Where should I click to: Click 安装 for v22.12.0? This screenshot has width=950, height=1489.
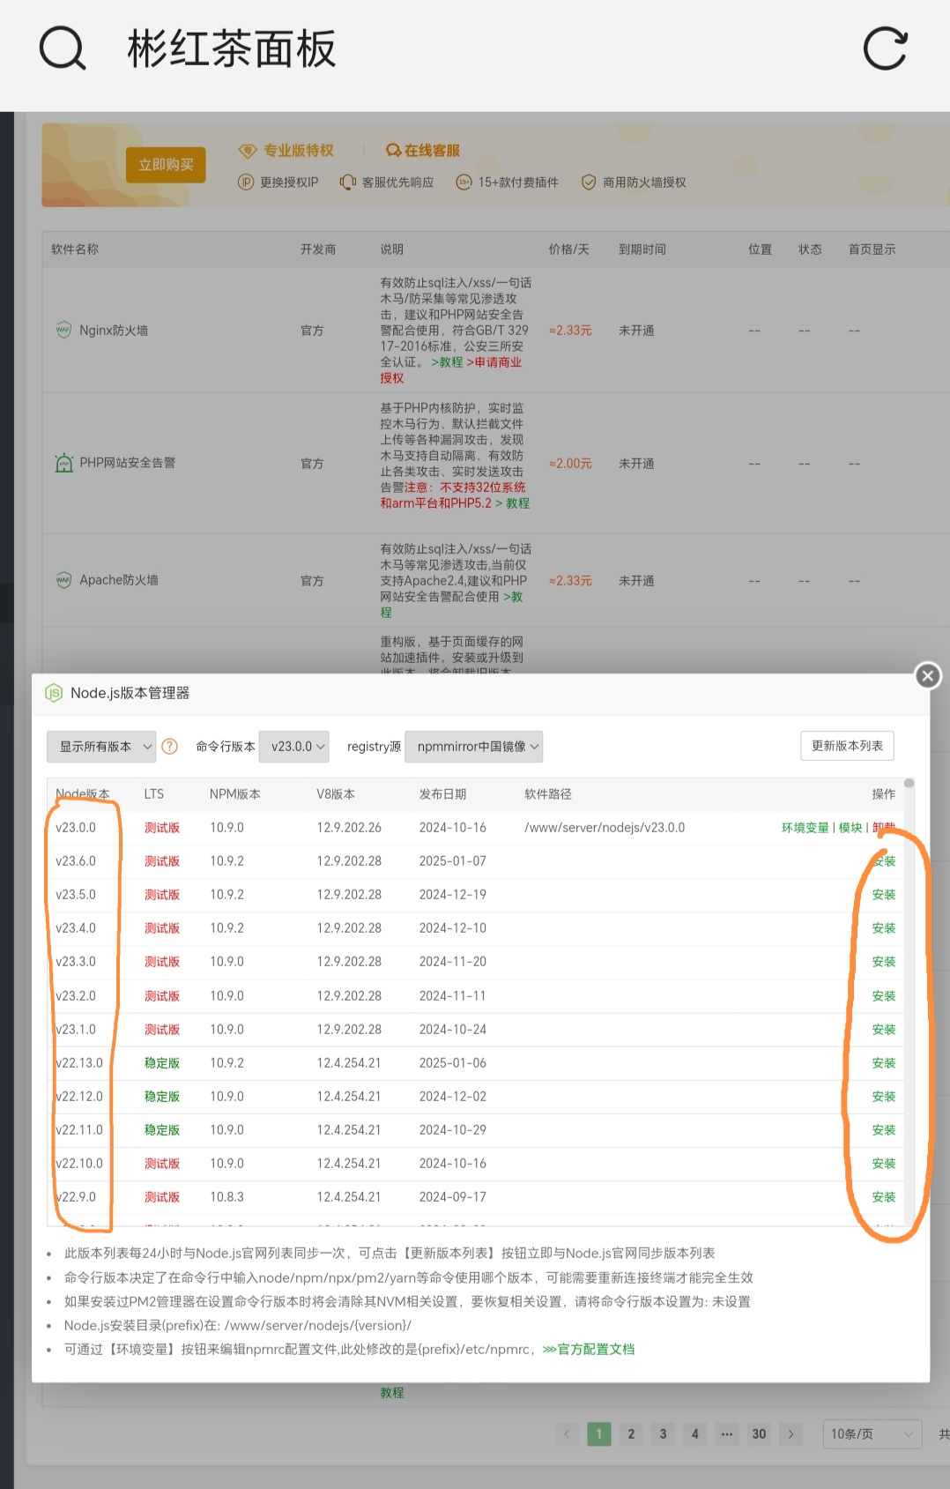tap(884, 1097)
